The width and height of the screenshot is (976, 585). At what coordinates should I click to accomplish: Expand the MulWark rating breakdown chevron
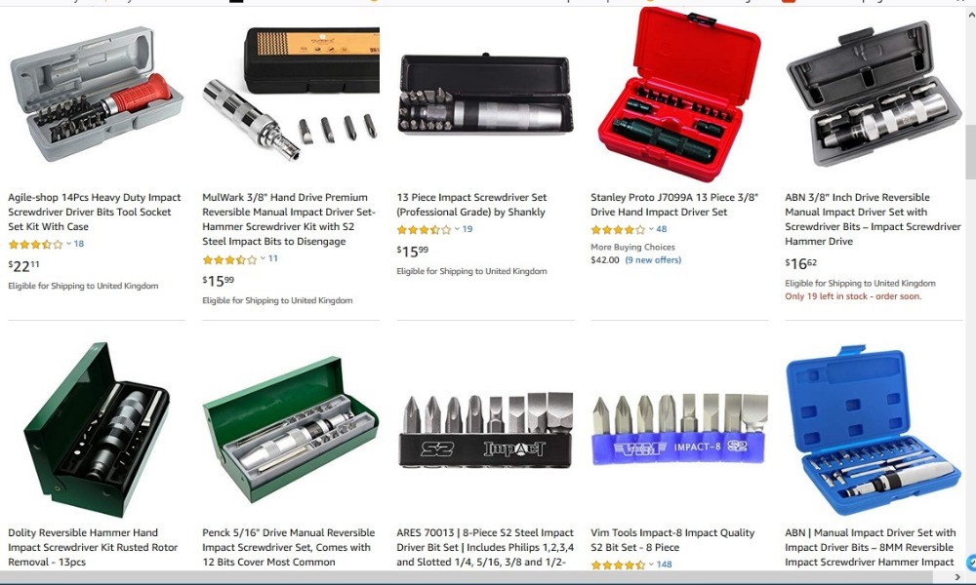263,258
